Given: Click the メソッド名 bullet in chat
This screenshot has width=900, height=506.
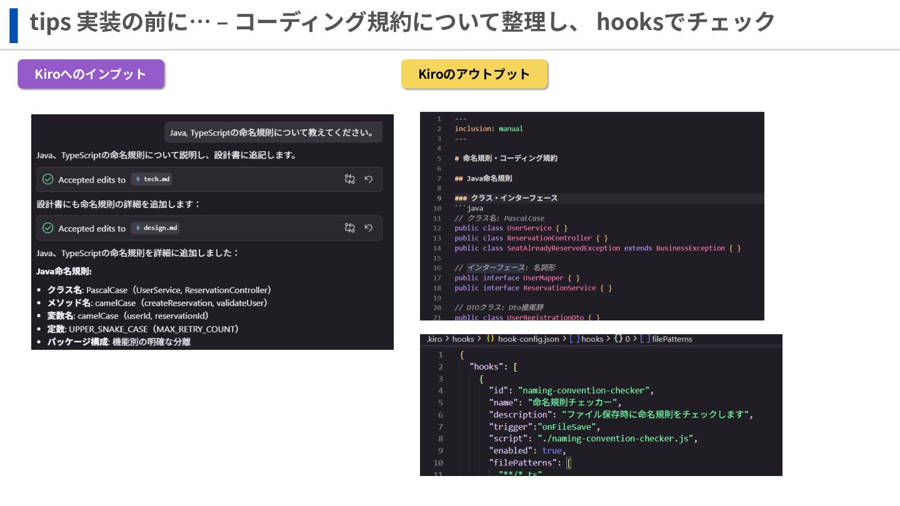Looking at the screenshot, I should pos(158,303).
